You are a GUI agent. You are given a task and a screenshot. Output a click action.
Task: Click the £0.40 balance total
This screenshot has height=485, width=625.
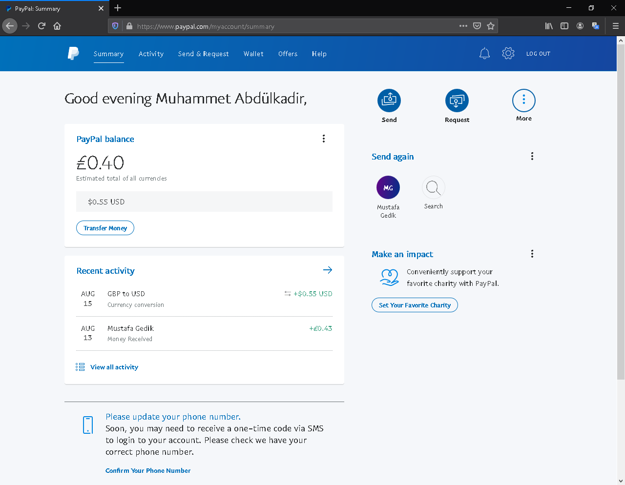click(100, 162)
